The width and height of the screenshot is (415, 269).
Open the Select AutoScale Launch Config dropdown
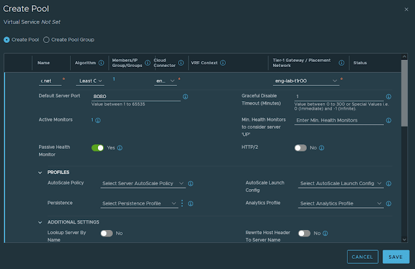(341, 184)
